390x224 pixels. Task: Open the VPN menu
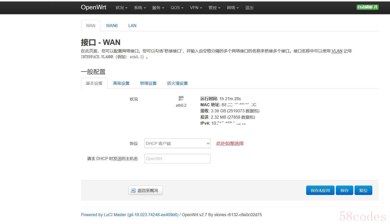click(x=196, y=8)
